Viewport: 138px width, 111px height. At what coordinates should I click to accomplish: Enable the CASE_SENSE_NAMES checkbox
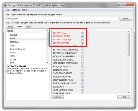[82, 73]
